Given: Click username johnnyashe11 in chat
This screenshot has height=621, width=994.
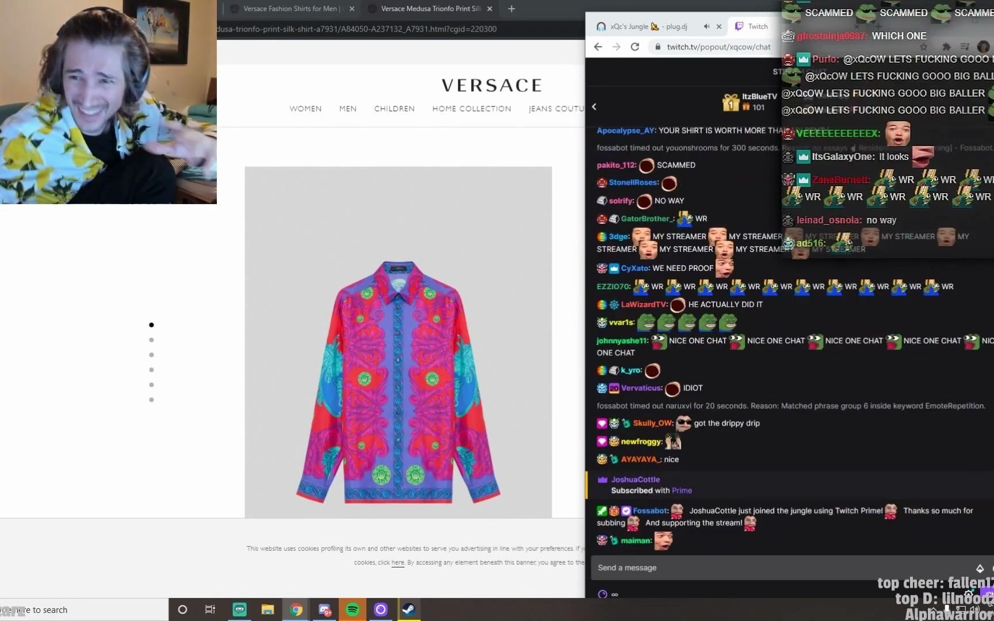Looking at the screenshot, I should tap(621, 340).
